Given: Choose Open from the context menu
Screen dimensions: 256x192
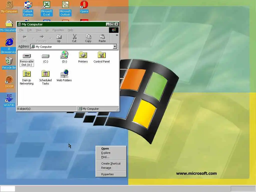Looking at the screenshot, I should (111, 148).
